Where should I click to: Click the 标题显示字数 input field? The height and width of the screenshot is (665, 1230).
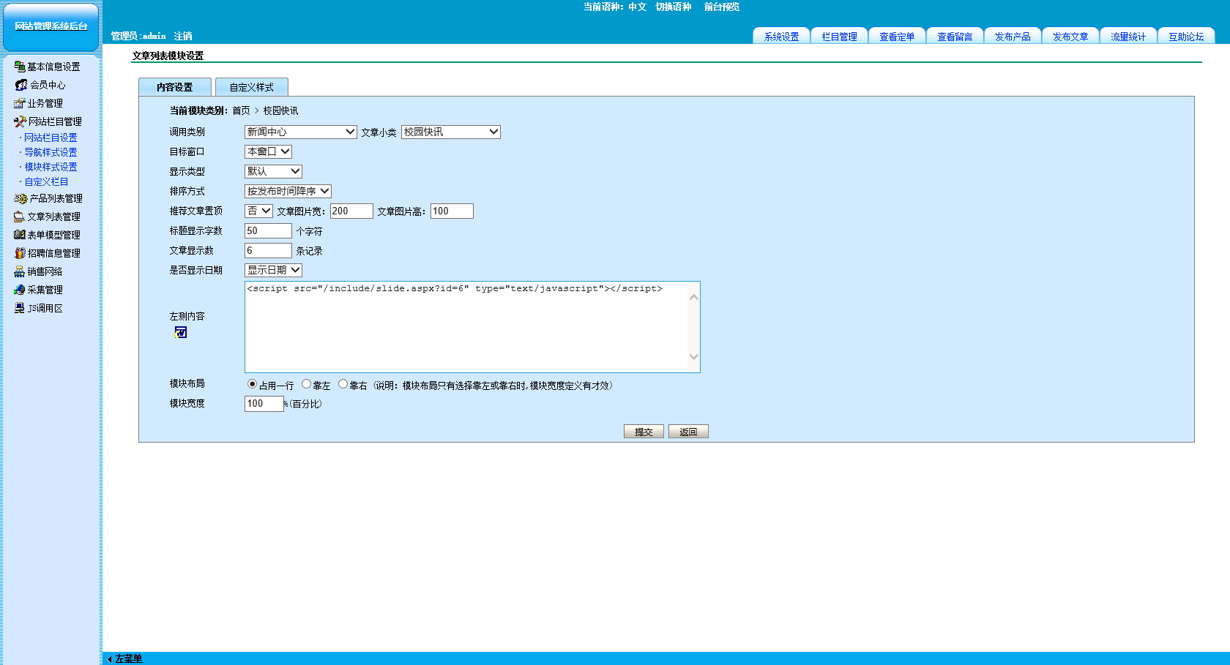pos(268,230)
